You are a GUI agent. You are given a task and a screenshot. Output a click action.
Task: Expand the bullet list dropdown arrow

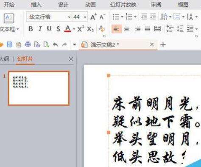pos(122,17)
